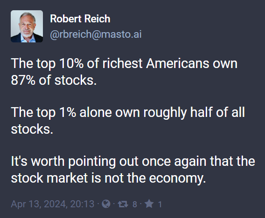Open the Robert Reich display name link
Screen dimensions: 265x218
pos(80,19)
